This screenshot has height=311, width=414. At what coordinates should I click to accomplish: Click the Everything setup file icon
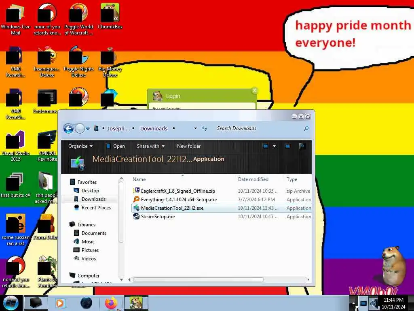(x=136, y=199)
